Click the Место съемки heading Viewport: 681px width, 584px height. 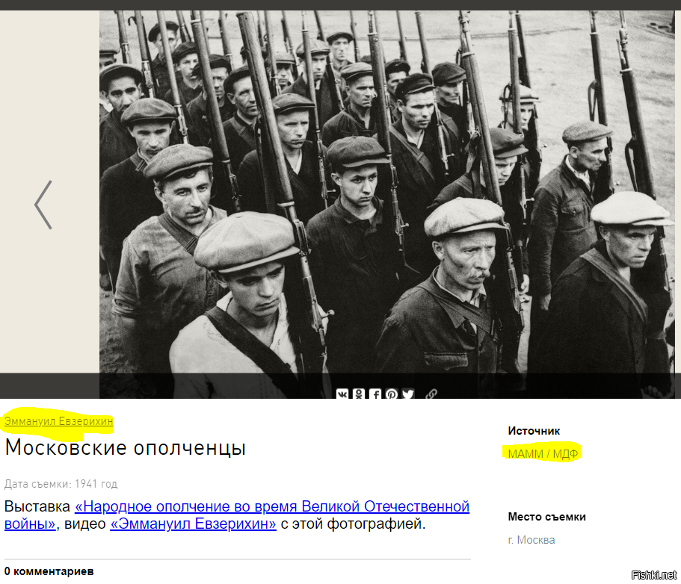[546, 517]
